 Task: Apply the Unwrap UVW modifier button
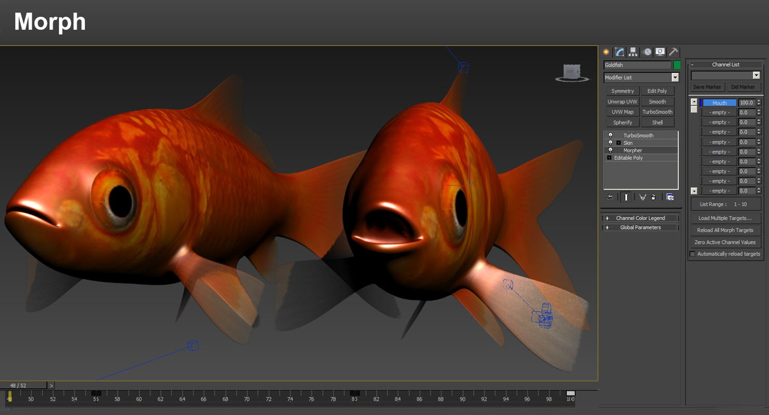coord(622,102)
